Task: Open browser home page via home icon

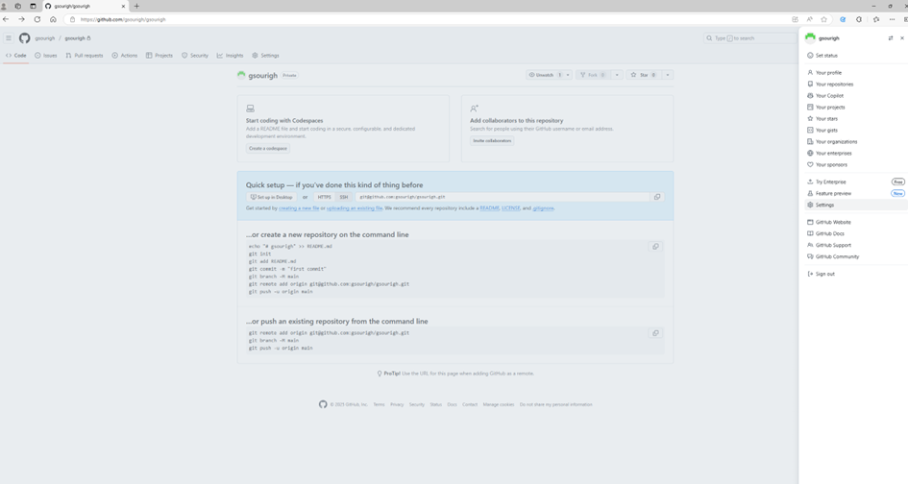Action: tap(53, 19)
